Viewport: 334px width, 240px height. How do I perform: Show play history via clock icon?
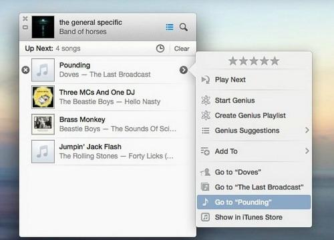coord(160,49)
